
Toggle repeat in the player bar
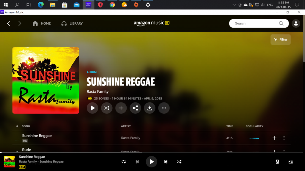[x=124, y=162]
